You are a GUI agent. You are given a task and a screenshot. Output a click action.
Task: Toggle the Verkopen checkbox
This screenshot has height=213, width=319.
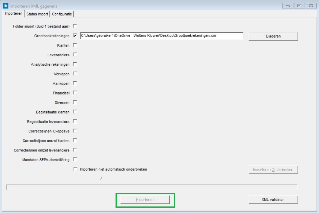pyautogui.click(x=75, y=74)
